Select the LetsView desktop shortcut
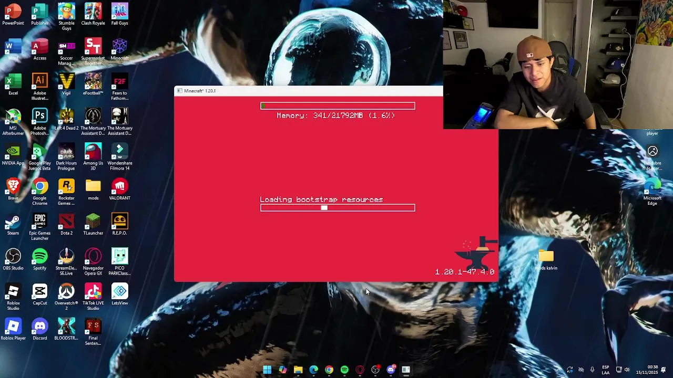 [119, 295]
